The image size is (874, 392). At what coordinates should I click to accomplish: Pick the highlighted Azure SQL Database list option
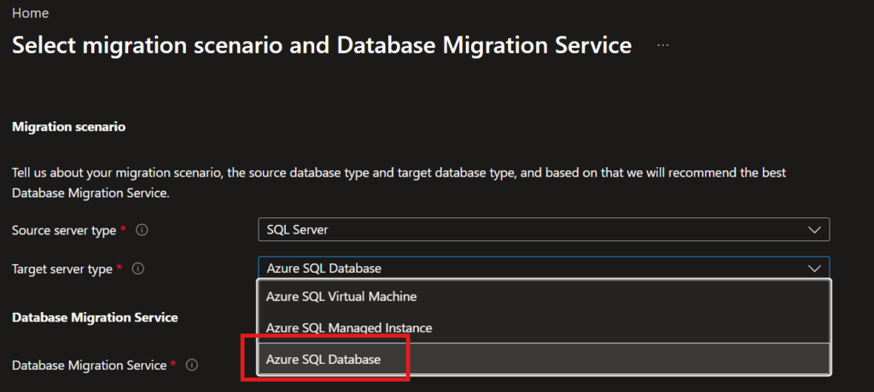[324, 360]
